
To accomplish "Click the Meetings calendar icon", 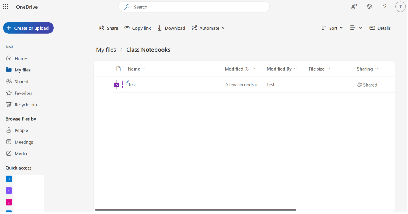I will point(9,142).
